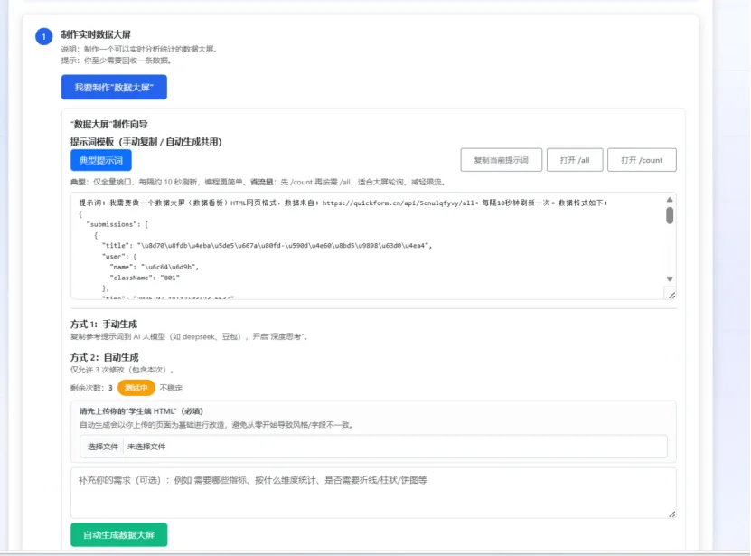
Task: Click the requirements textarea resize handle
Action: (671, 514)
